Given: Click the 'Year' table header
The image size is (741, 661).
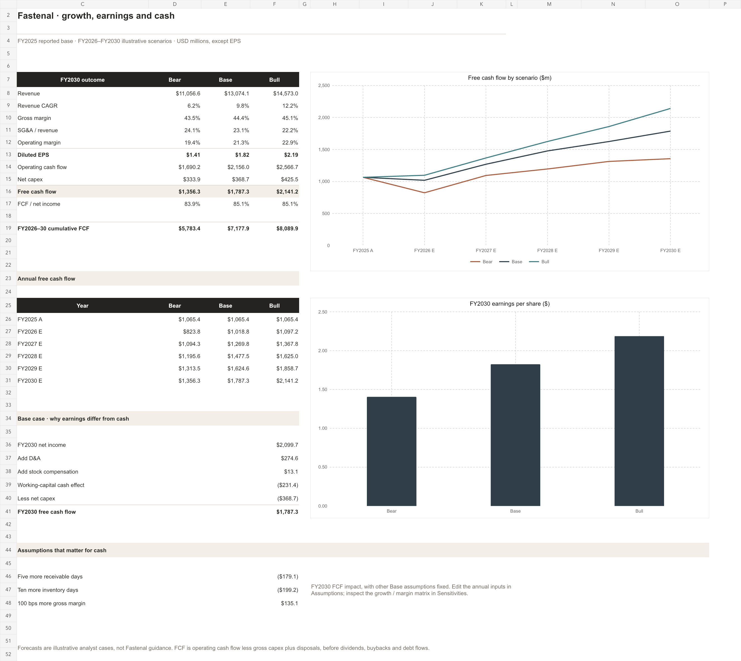Looking at the screenshot, I should [83, 305].
